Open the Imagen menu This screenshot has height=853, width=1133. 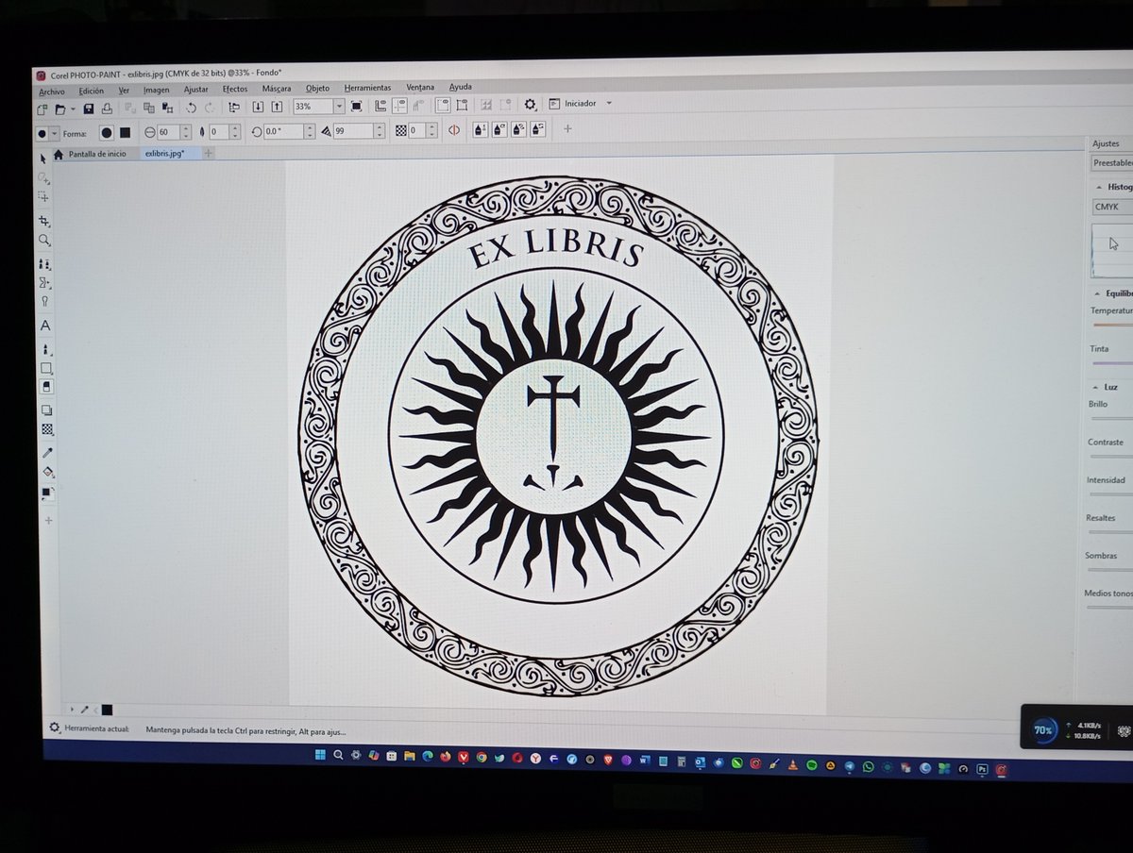click(x=156, y=89)
